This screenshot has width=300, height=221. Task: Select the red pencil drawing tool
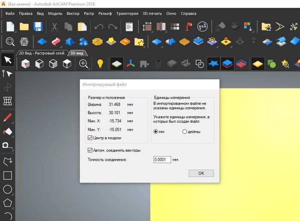pyautogui.click(x=7, y=117)
